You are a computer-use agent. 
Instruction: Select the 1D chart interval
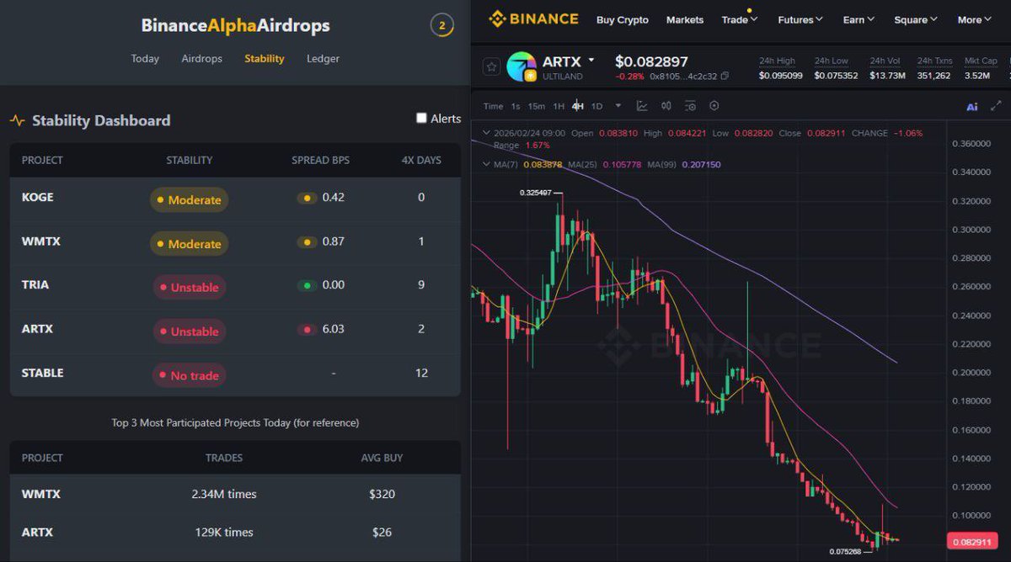[x=596, y=106]
